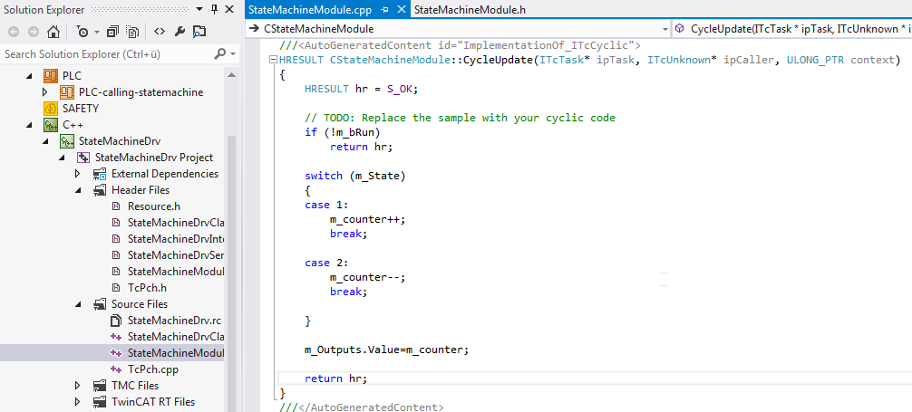Select StateMachineDrv.rc in Source Files
The width and height of the screenshot is (912, 412).
tap(174, 321)
